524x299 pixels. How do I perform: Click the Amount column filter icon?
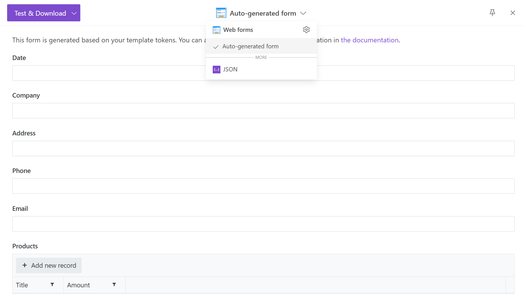click(x=114, y=284)
